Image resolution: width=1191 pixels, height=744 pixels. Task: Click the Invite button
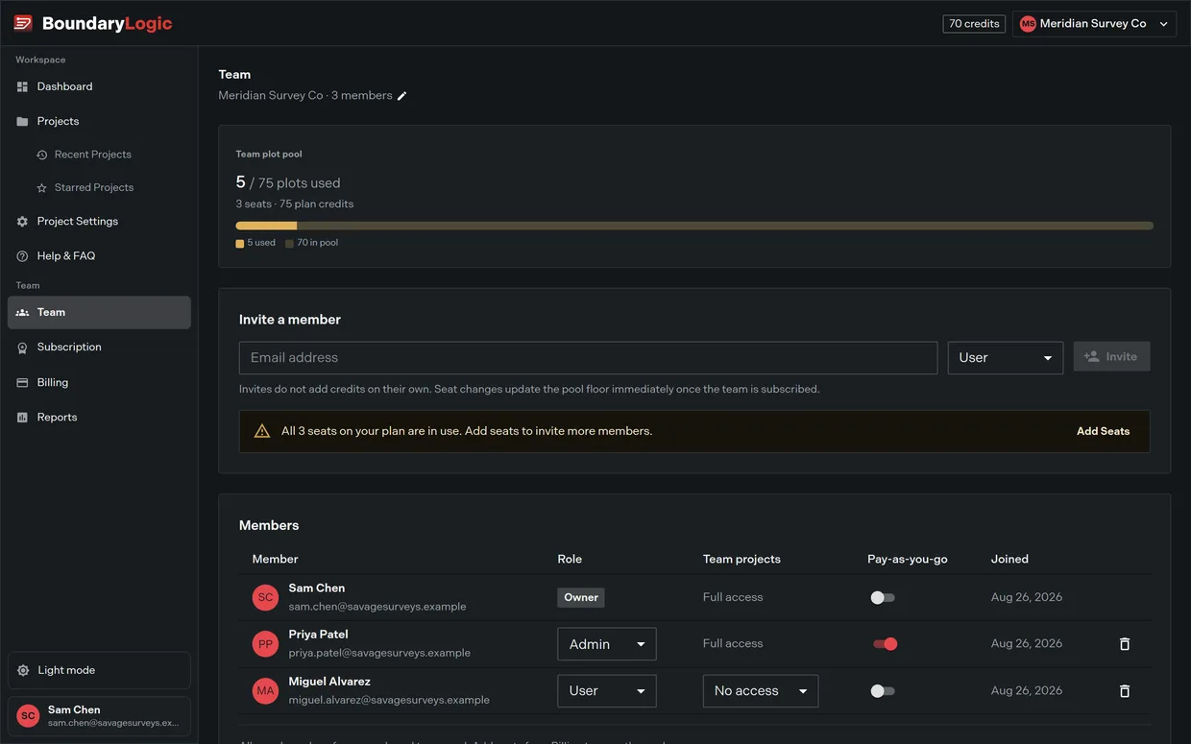1111,356
